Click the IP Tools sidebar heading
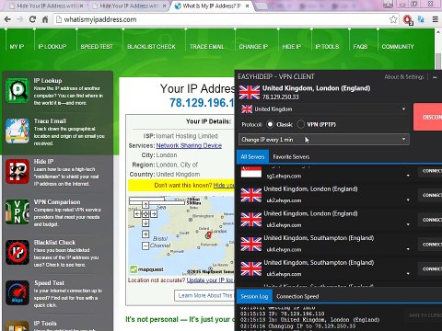The image size is (442, 331). pos(45,323)
